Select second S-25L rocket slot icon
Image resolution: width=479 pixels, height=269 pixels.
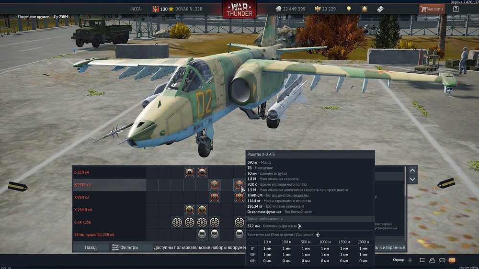[202, 172]
